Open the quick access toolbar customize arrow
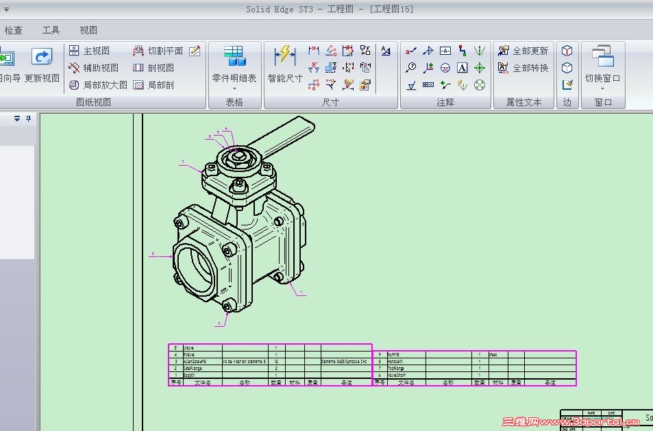The height and width of the screenshot is (431, 653). click(6, 9)
